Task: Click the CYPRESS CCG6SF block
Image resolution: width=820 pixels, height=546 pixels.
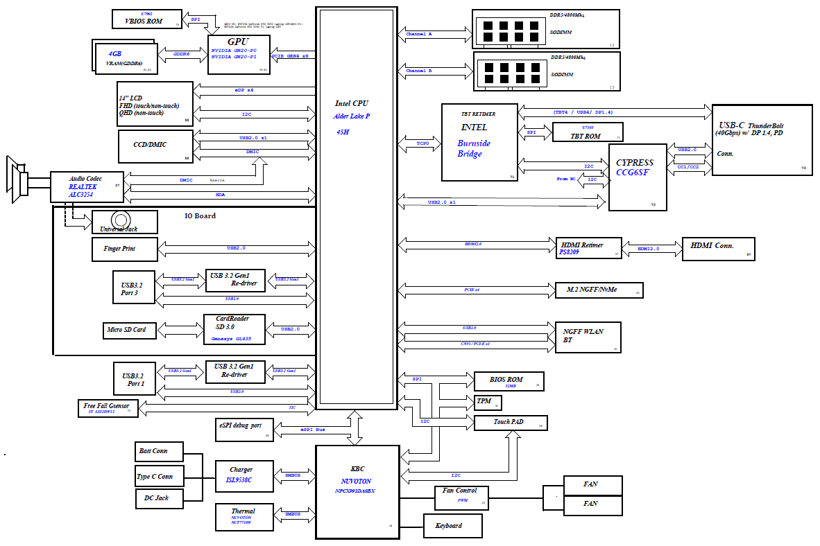Action: 638,177
